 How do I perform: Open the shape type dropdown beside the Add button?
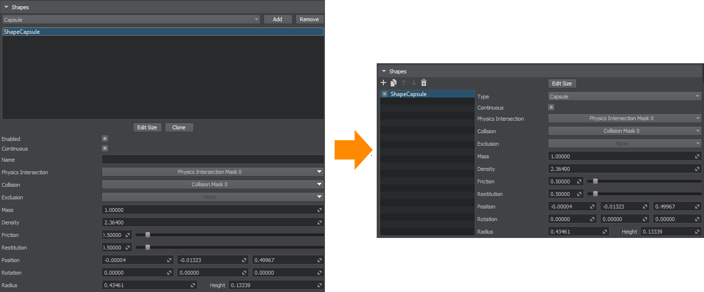click(132, 20)
